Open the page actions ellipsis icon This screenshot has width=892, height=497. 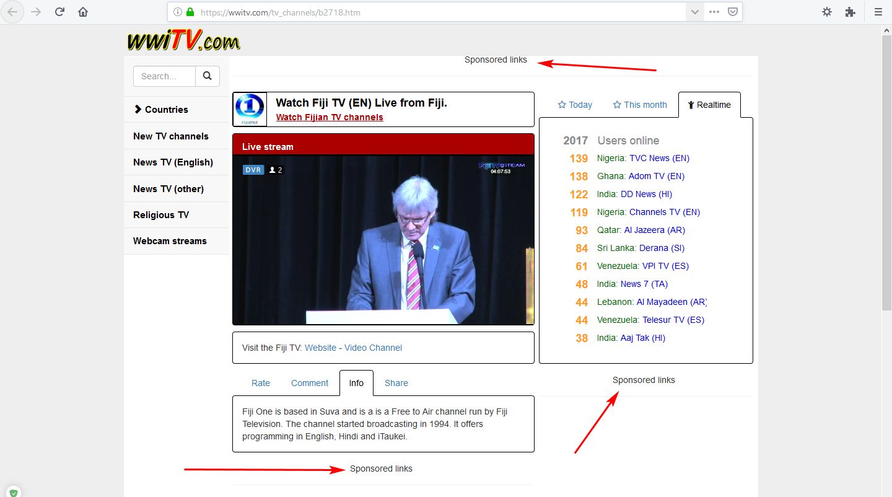(x=714, y=12)
